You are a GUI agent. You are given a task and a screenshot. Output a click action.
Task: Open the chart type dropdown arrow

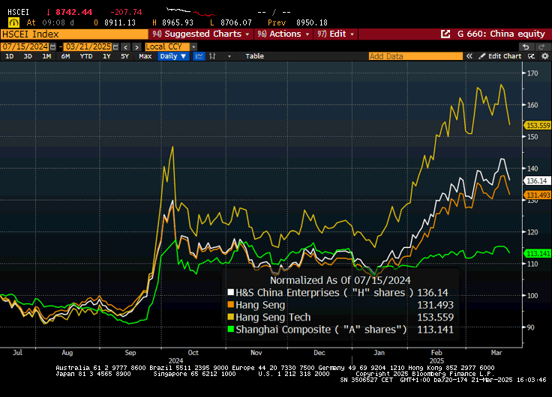click(229, 56)
